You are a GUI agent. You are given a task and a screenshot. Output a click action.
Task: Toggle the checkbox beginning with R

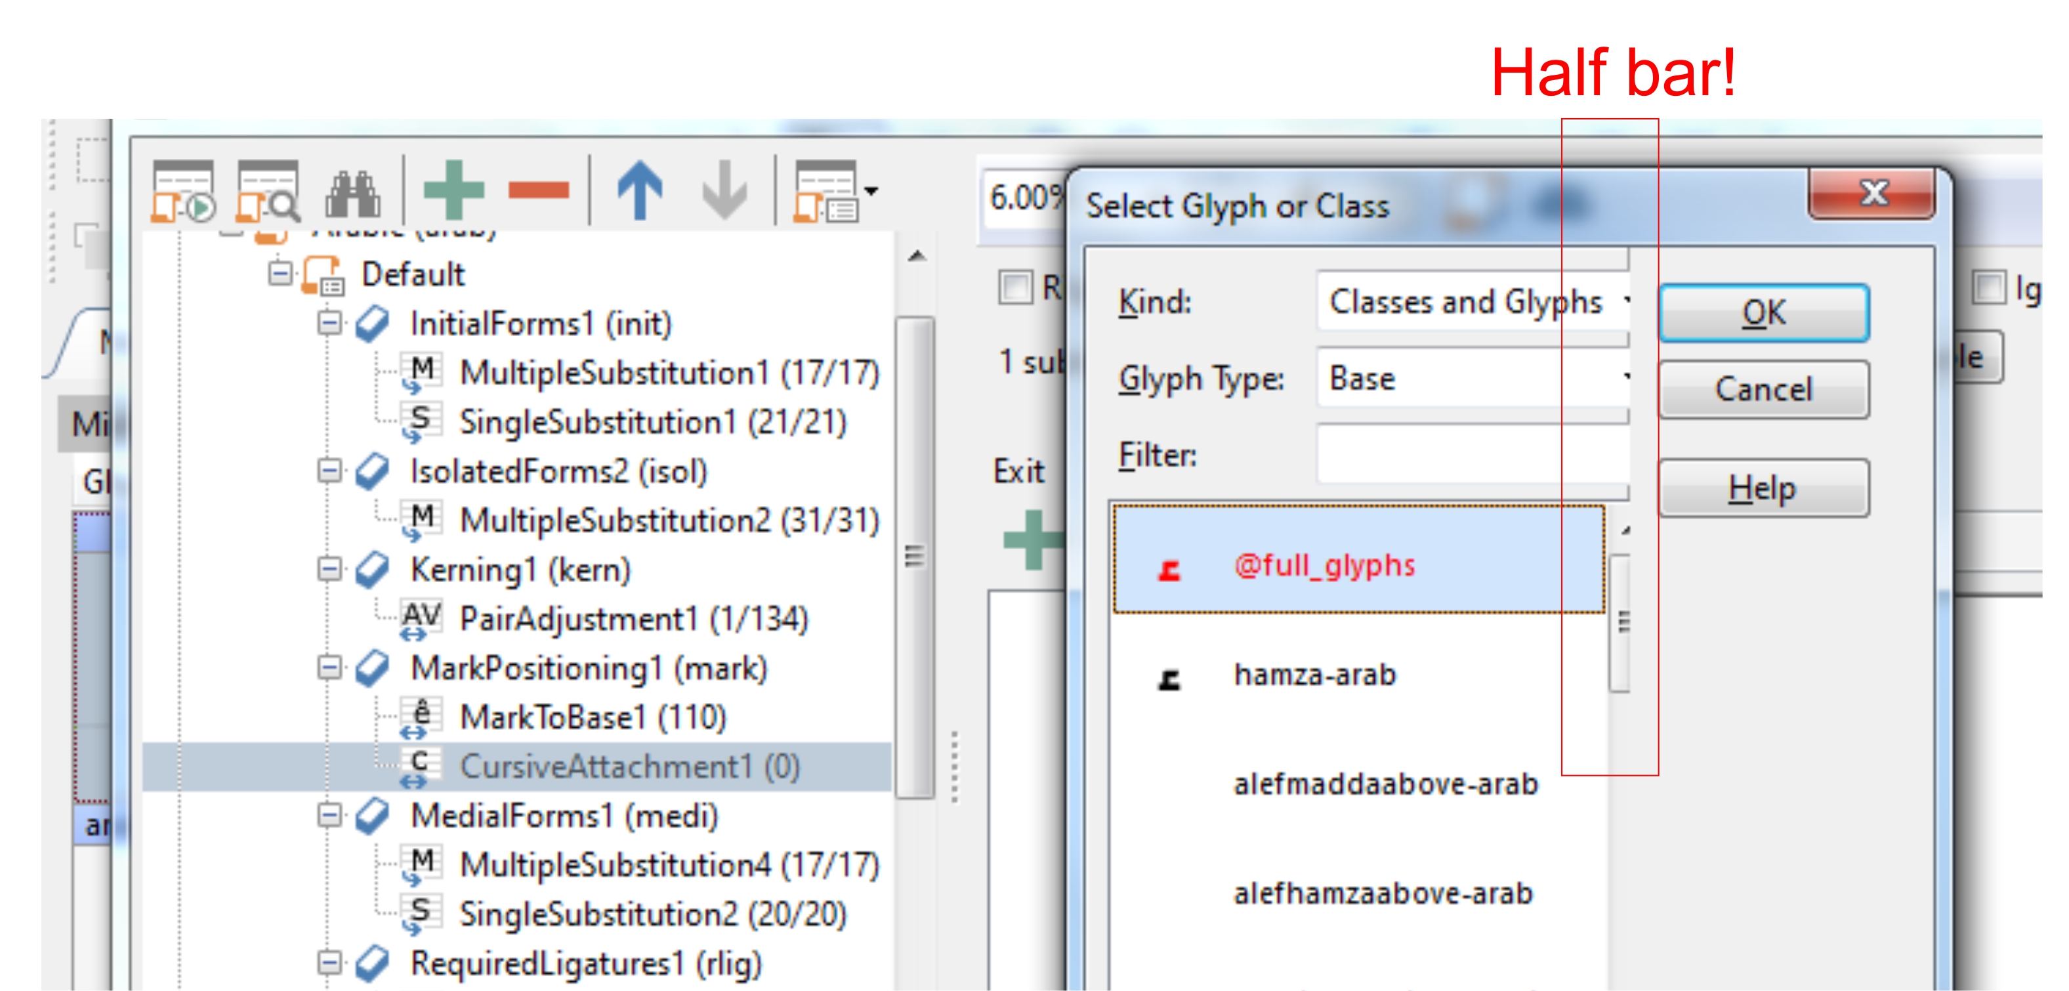click(1015, 287)
